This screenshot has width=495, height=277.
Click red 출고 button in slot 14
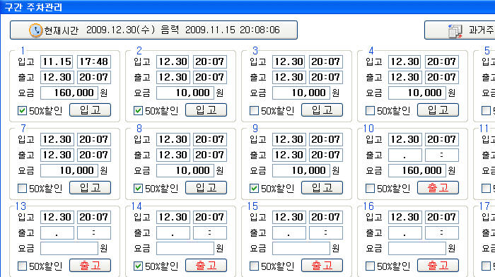click(206, 266)
